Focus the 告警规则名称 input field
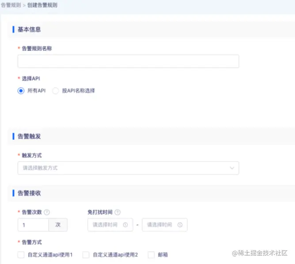Screen dimensions: 295x264 tap(129, 61)
